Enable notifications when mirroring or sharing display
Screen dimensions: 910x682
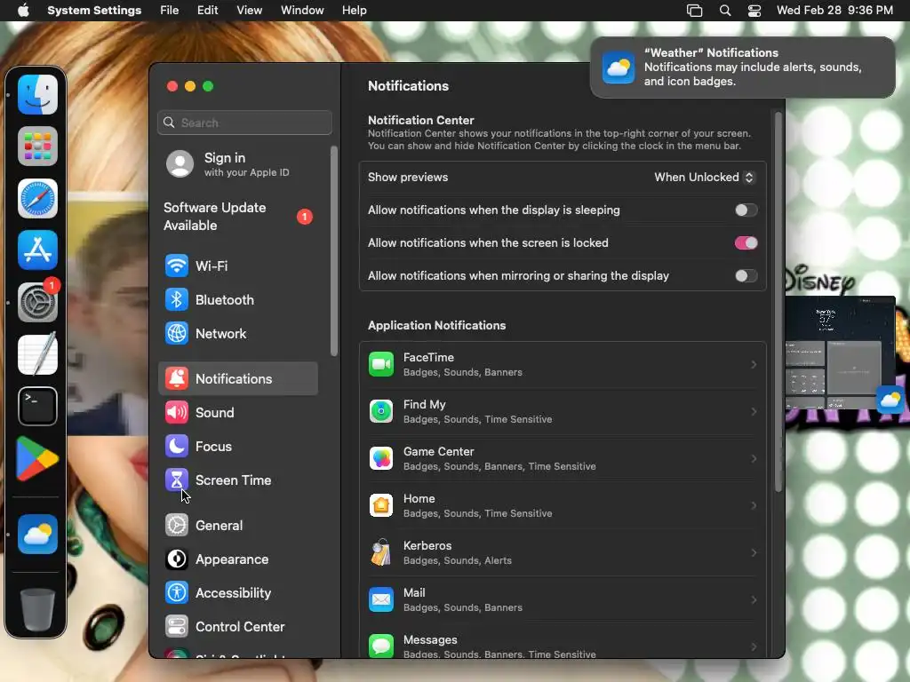pyautogui.click(x=746, y=276)
